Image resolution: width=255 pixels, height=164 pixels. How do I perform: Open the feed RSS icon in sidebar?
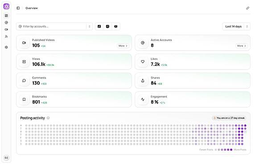point(6,37)
